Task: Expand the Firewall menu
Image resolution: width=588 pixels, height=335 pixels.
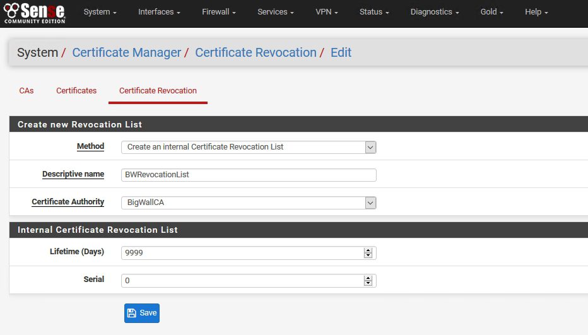Action: coord(219,12)
